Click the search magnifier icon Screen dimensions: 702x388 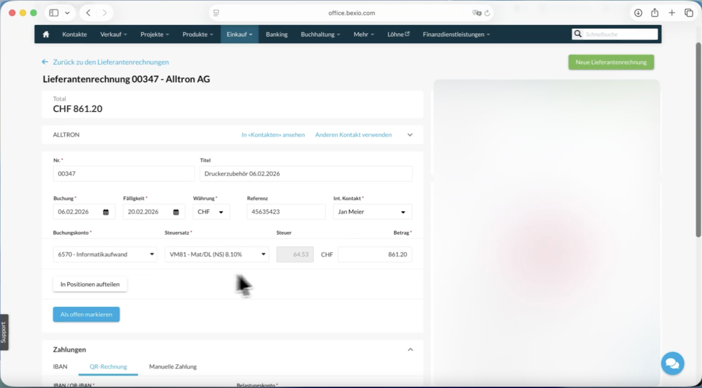tap(578, 34)
